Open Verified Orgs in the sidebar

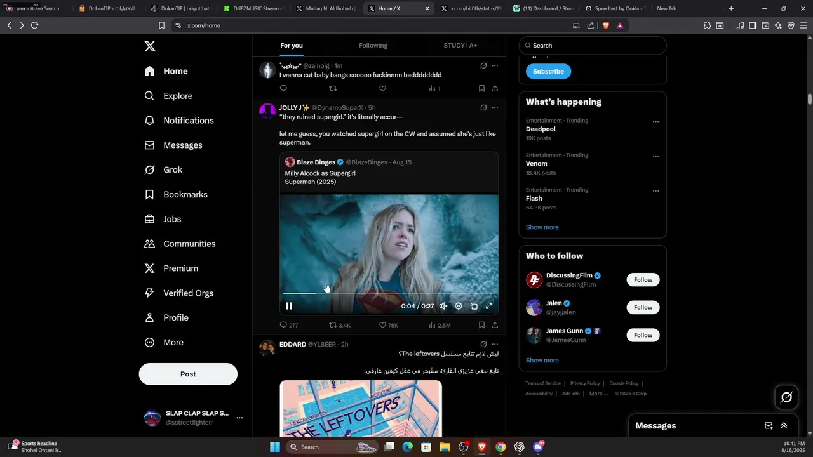tap(178, 293)
